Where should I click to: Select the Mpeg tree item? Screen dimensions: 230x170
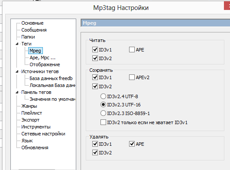[36, 51]
